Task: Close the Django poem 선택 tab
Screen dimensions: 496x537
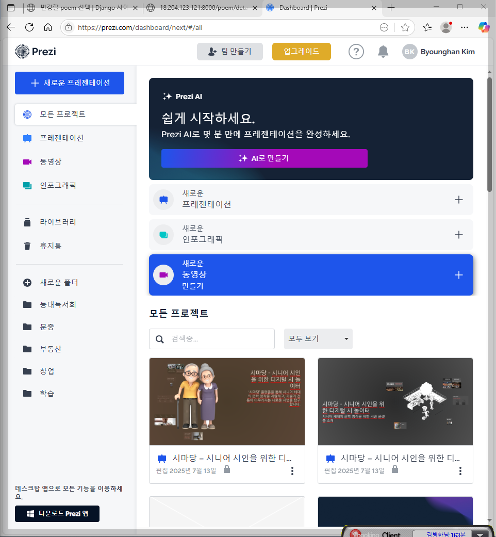Action: (135, 8)
